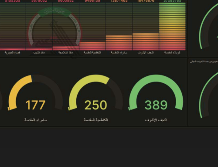Click the 177 gauge value number

tap(35, 105)
